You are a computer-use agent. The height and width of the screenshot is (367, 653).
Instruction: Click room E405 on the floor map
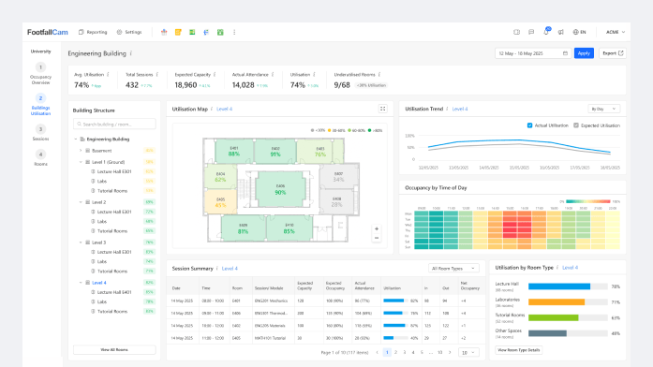tap(220, 202)
